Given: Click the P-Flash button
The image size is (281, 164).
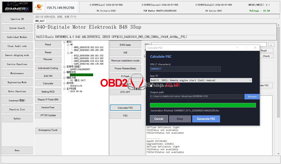Looking at the screenshot, I should point(125,76).
